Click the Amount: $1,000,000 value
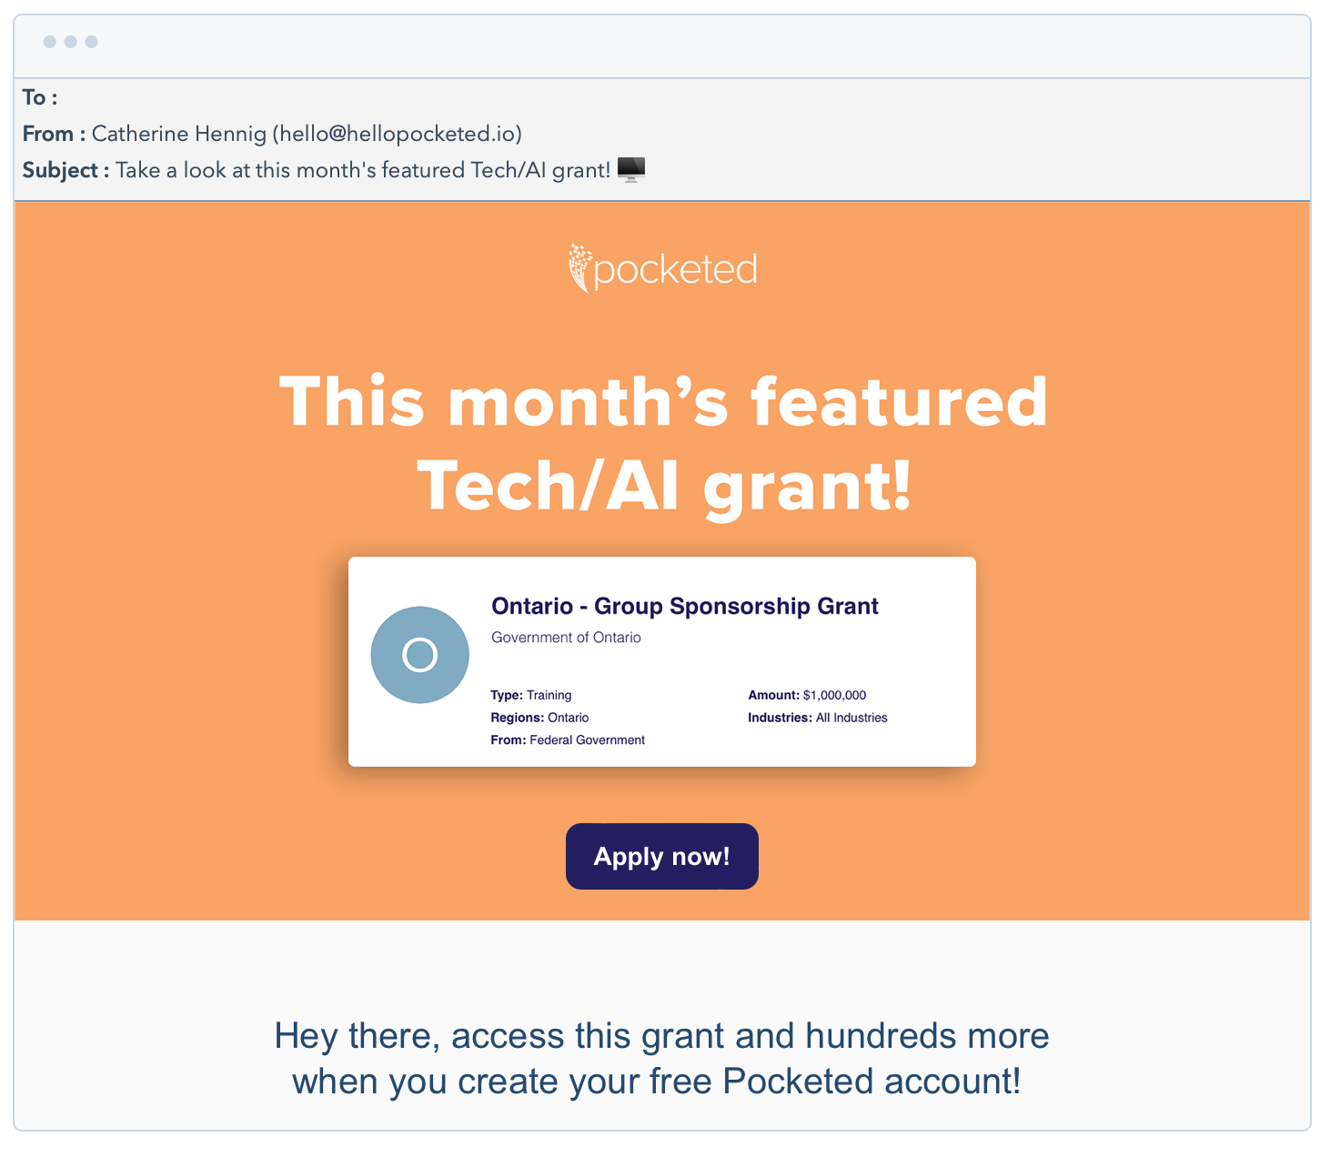Image resolution: width=1330 pixels, height=1157 pixels. 807,696
